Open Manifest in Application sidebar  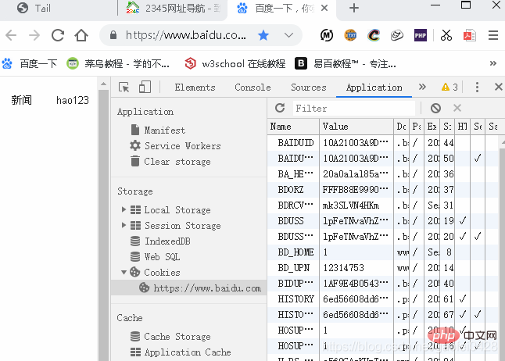tap(158, 130)
